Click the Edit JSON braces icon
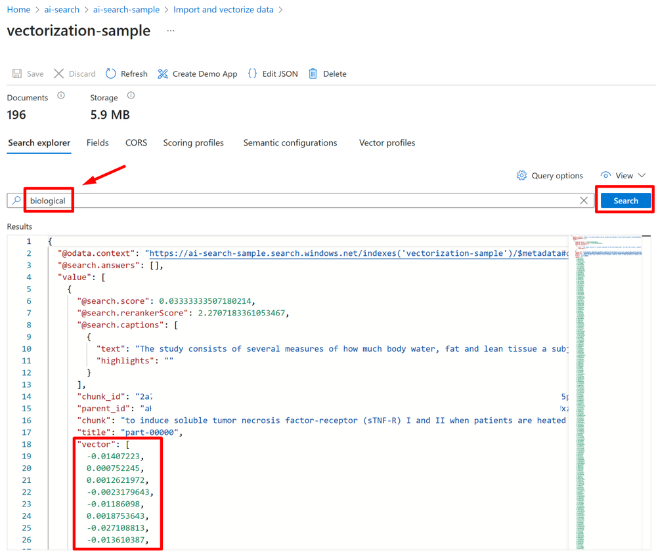656x553 pixels. click(252, 73)
